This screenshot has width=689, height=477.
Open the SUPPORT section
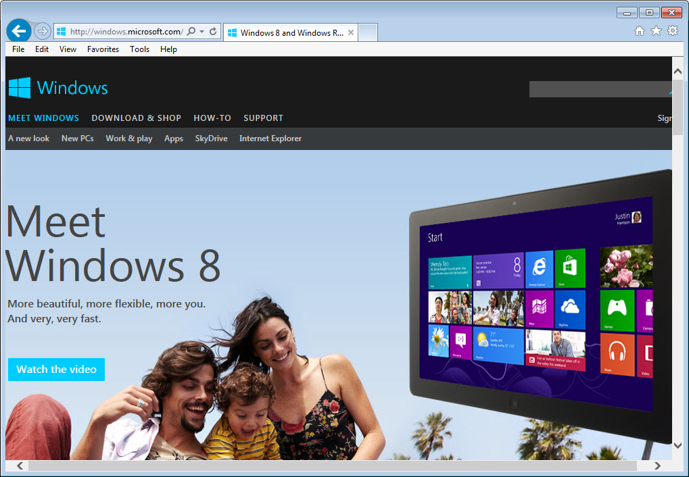(263, 118)
